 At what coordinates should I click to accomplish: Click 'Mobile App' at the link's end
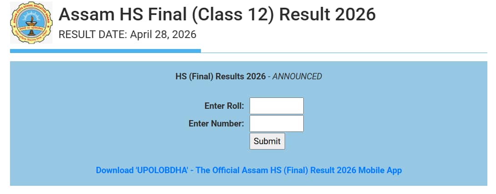(x=380, y=170)
